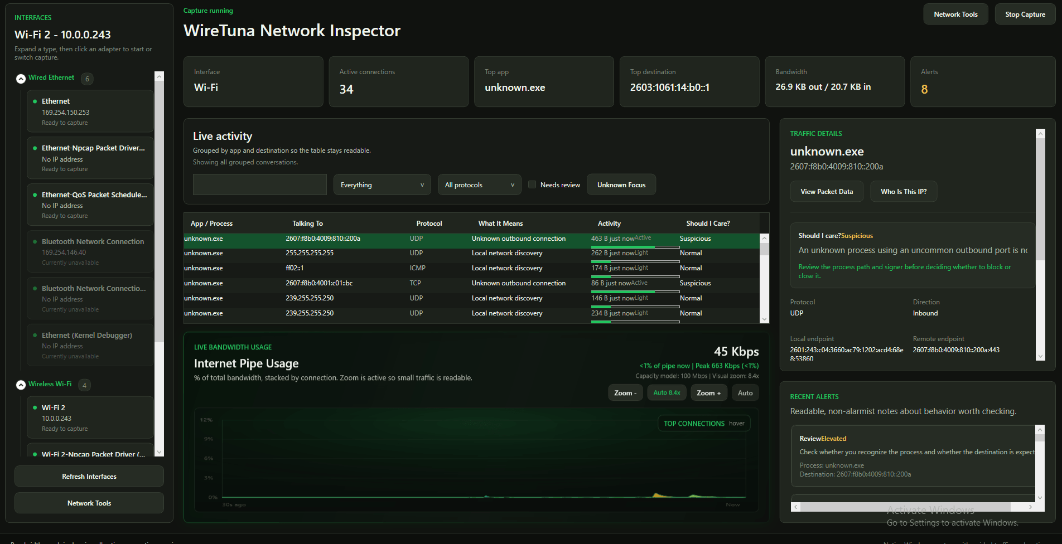Collapse the Wireless Wi-Fi group
This screenshot has height=544, width=1062.
[21, 385]
